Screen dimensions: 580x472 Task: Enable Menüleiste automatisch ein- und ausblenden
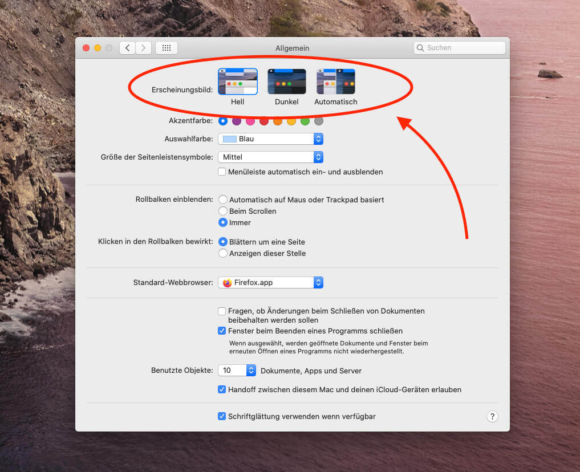click(222, 172)
